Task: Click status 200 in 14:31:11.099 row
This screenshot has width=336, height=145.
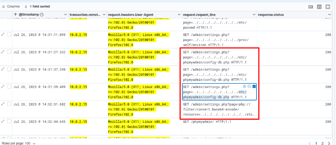Action: point(328,35)
